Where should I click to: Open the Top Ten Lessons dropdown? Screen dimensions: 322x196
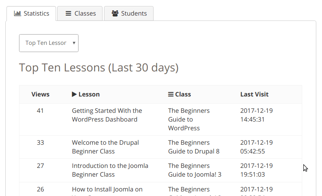pos(48,43)
